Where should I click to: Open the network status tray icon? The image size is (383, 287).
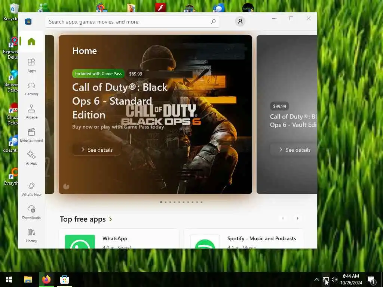click(x=326, y=280)
